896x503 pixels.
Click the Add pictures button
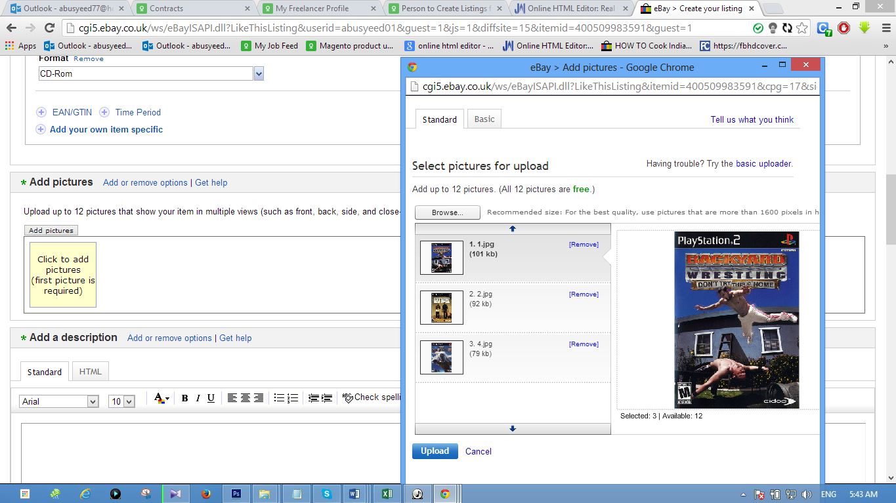(x=51, y=230)
